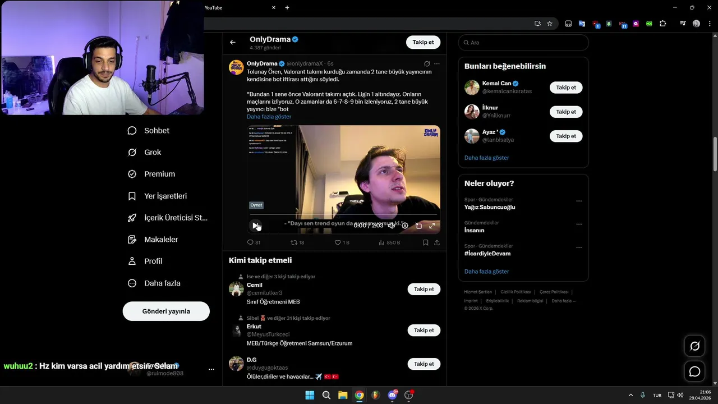The image size is (718, 404).
Task: Show more trends under Neler oluyor?
Action: click(486, 272)
